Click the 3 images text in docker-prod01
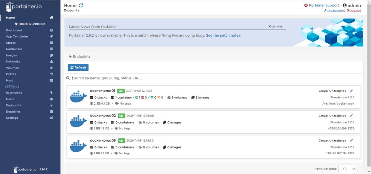The height and width of the screenshot is (174, 371). click(x=202, y=98)
